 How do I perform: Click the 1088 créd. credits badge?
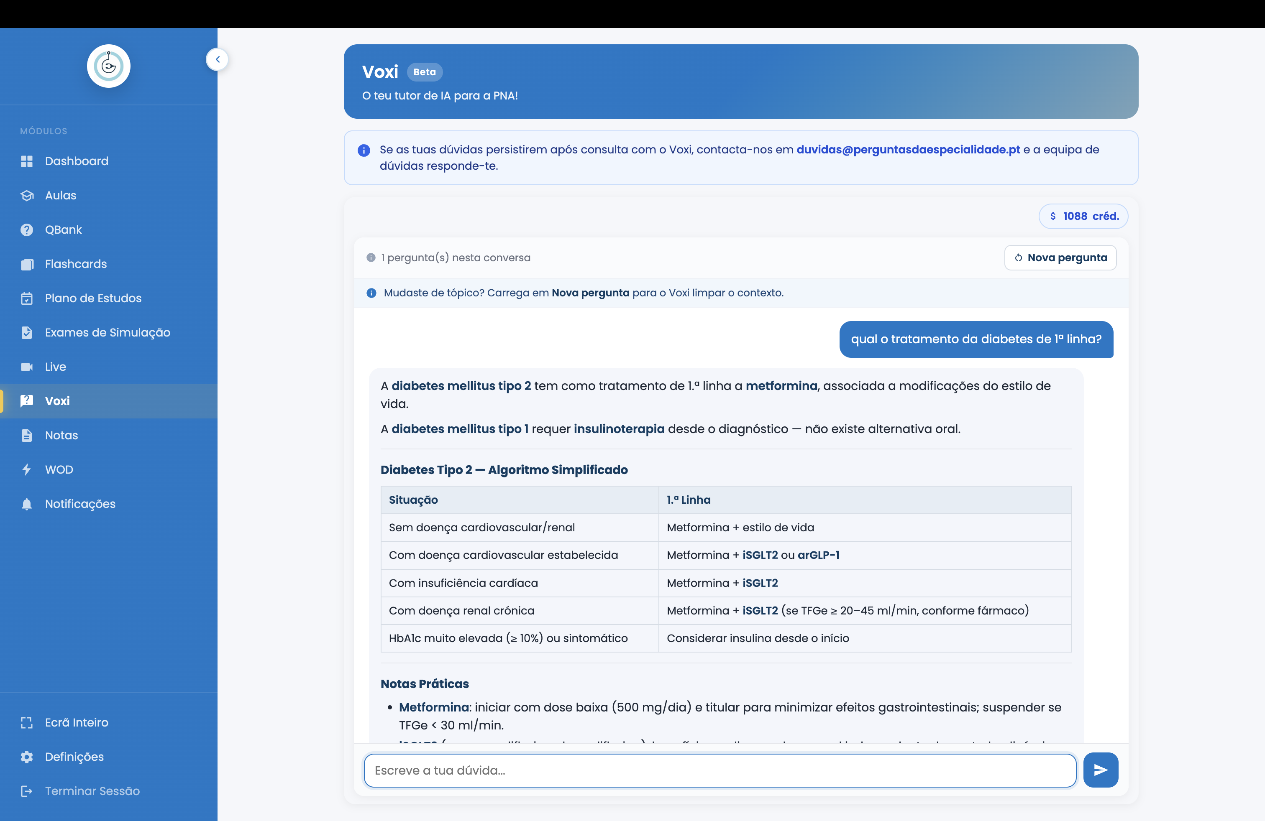(1083, 216)
